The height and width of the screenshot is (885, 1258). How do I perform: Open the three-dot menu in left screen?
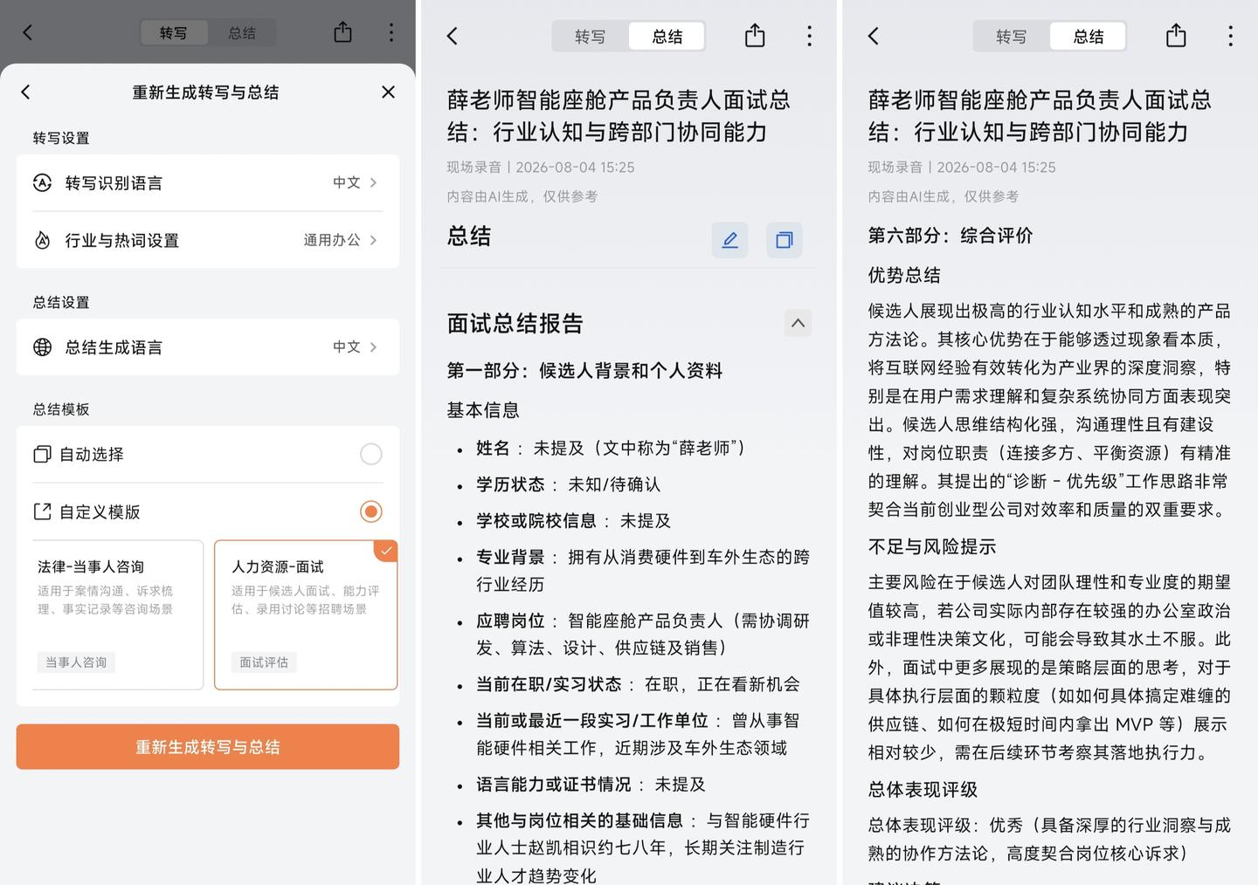click(391, 32)
